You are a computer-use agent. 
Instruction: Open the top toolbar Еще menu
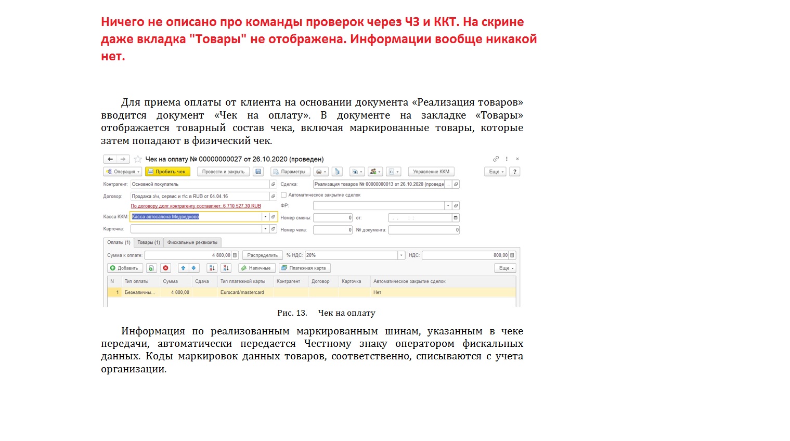[x=495, y=172]
